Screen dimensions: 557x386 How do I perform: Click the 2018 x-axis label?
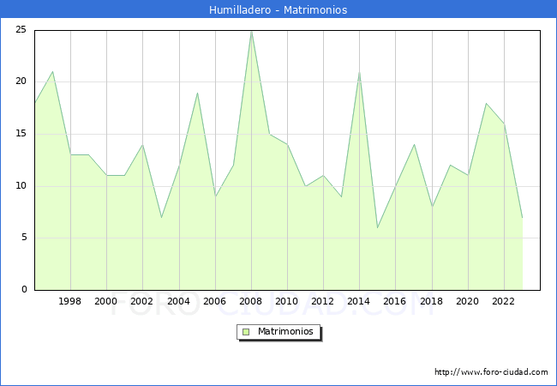[431, 301]
